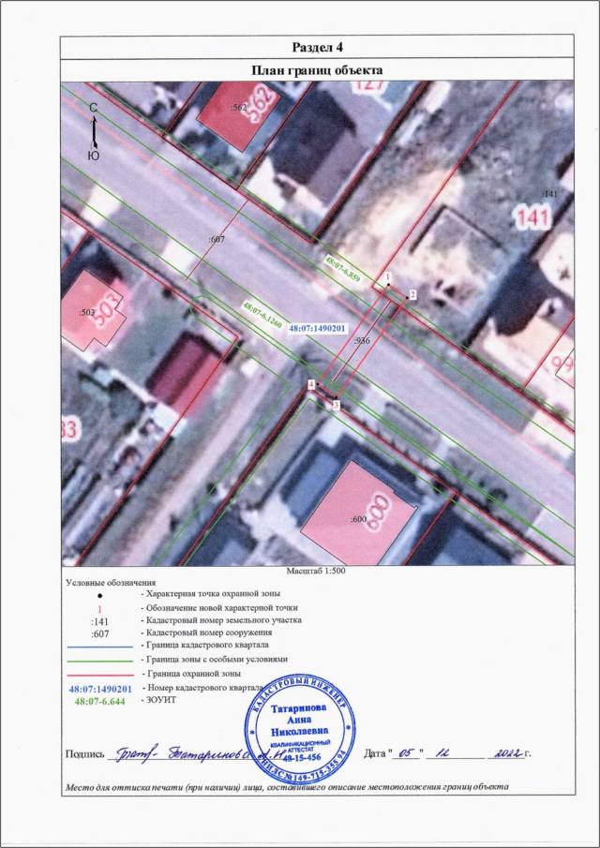
Task: Click boundary point 4 on the map
Action: (316, 384)
